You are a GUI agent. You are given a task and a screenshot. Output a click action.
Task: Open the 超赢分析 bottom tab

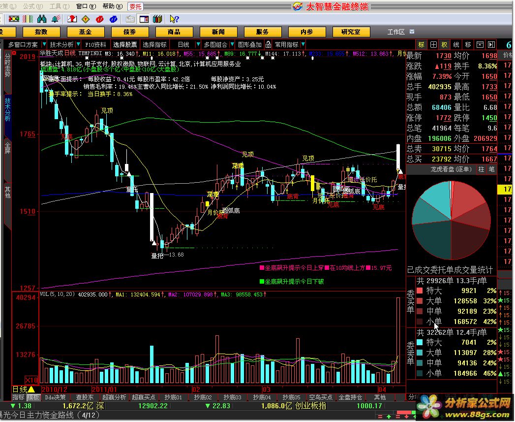(114, 397)
